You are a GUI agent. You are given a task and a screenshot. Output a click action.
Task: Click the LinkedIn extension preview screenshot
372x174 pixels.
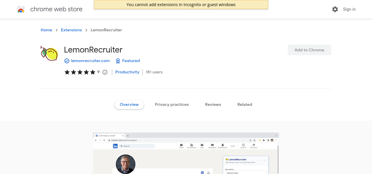(x=186, y=153)
